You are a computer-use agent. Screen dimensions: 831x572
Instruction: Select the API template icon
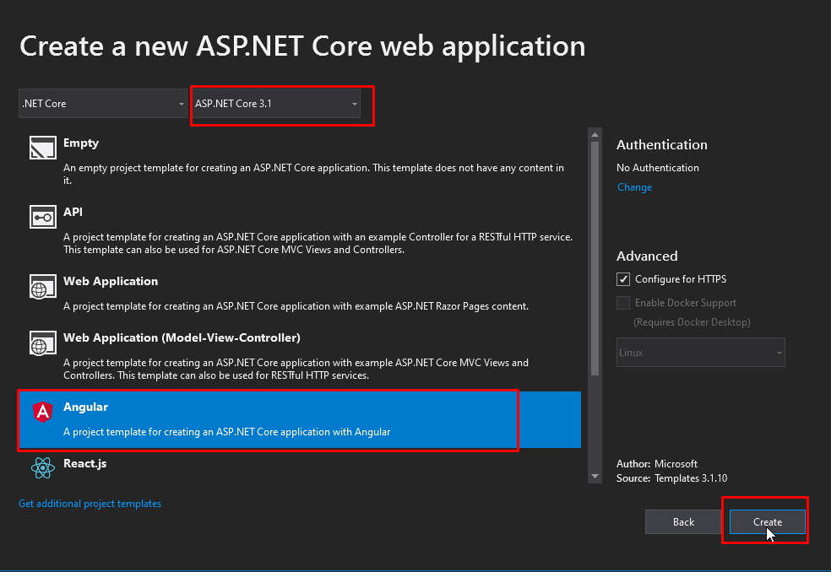tap(41, 218)
